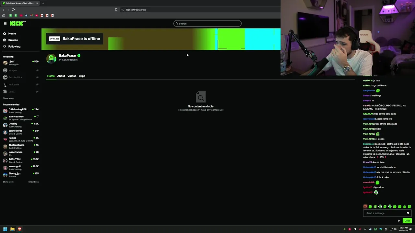Viewport: 415px width, 233px height.
Task: Open Ljatif channel in Following list
Action: (20, 63)
